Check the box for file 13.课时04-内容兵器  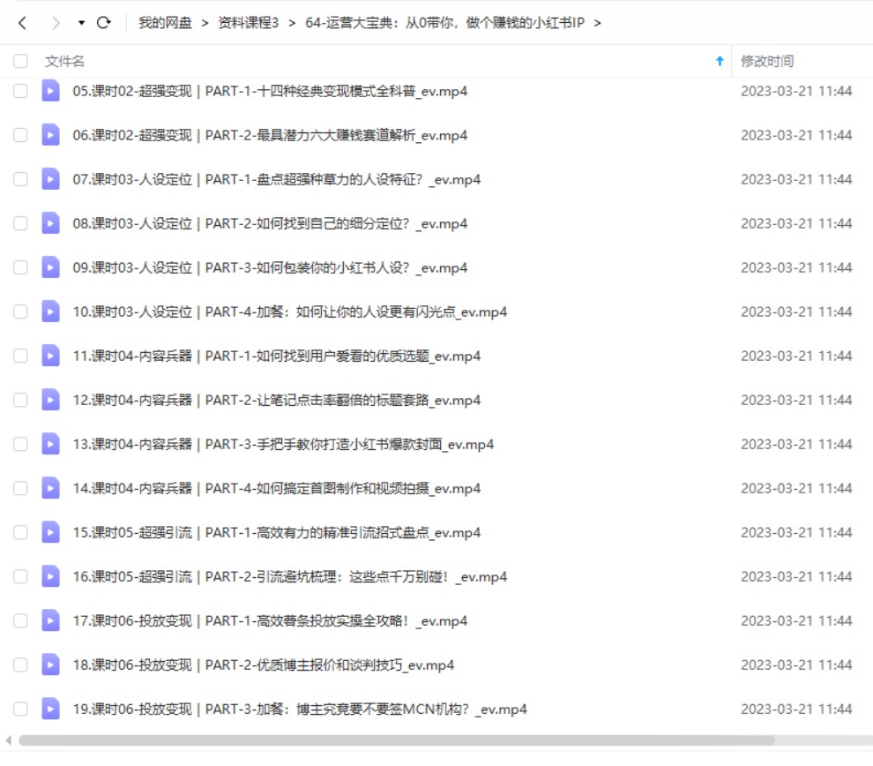coord(20,444)
